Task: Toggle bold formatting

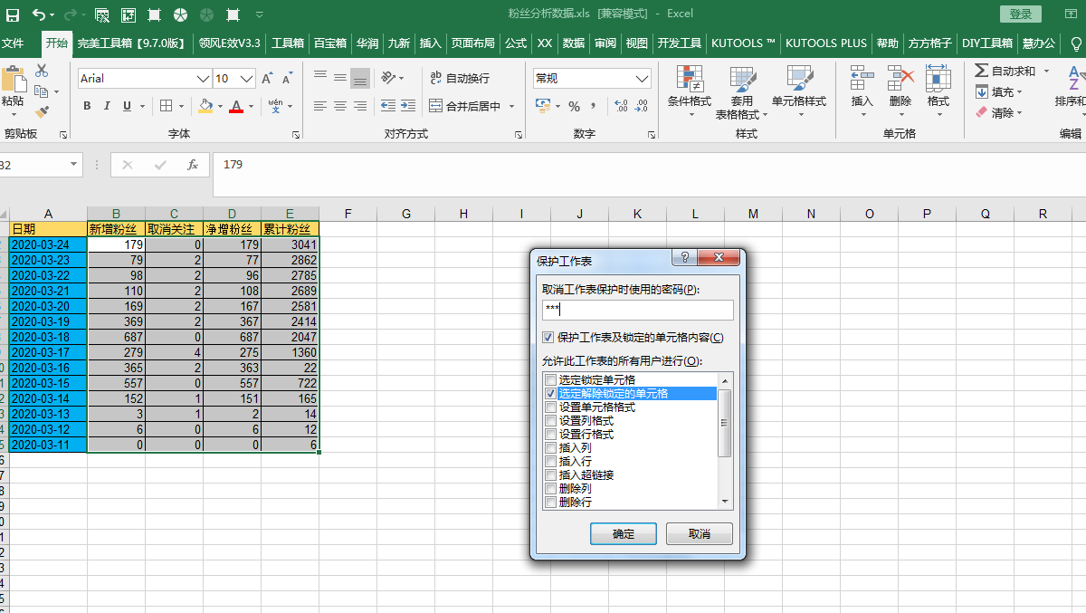Action: click(x=88, y=106)
